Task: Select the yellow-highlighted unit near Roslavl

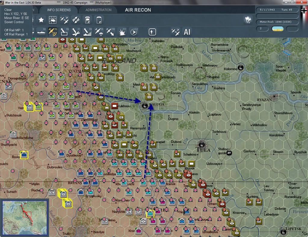Action: click(24, 155)
